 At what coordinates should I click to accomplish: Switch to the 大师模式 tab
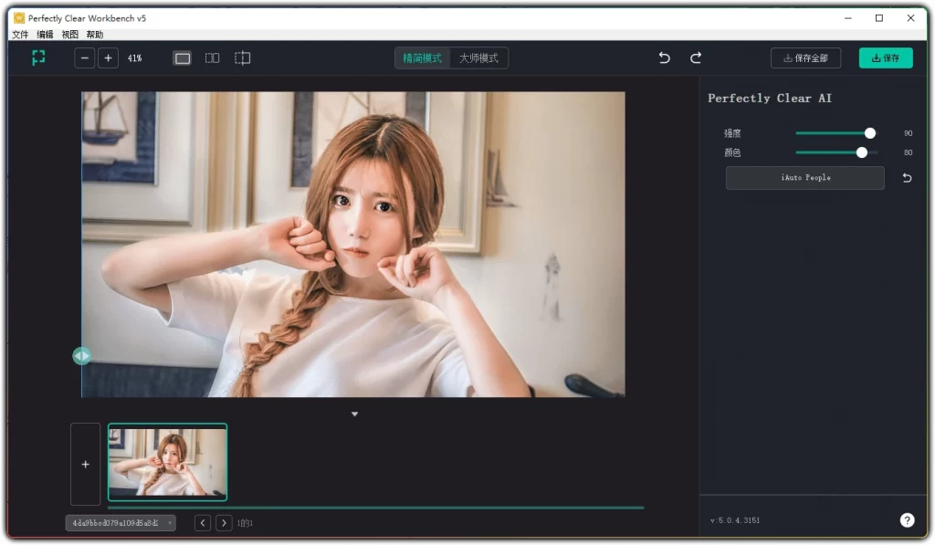[478, 57]
